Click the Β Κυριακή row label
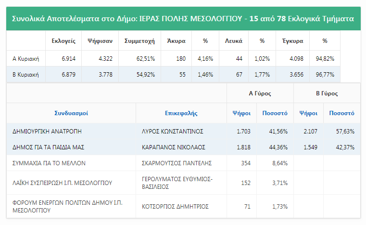Screen dimensions: 366x225 [x=25, y=75]
